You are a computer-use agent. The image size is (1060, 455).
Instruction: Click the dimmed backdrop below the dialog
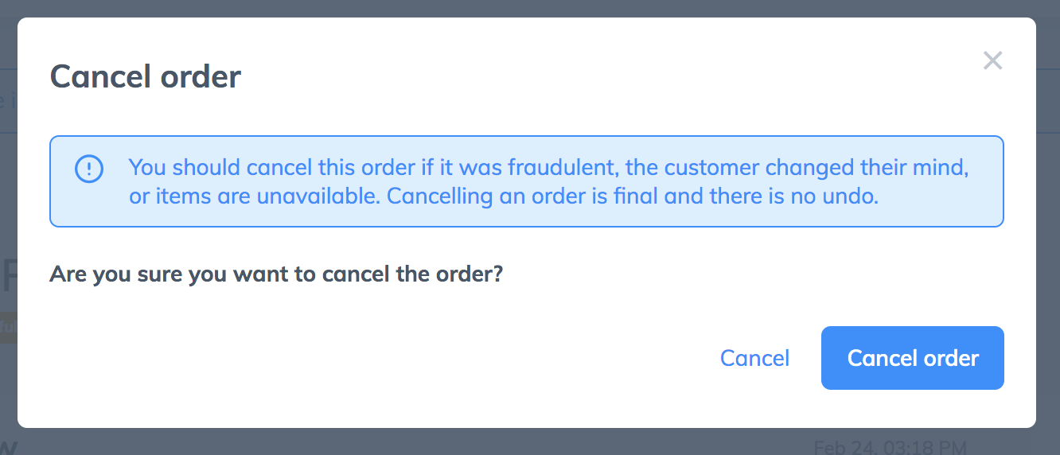[530, 441]
